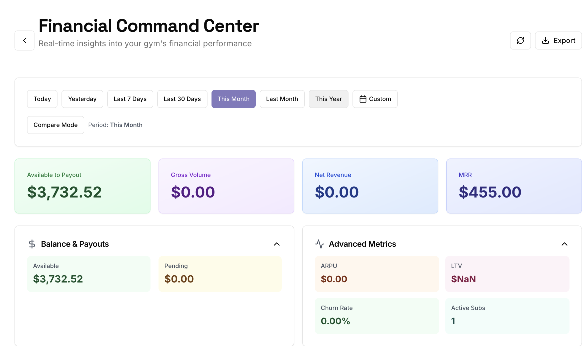
Task: Click the Export download icon
Action: pyautogui.click(x=545, y=40)
